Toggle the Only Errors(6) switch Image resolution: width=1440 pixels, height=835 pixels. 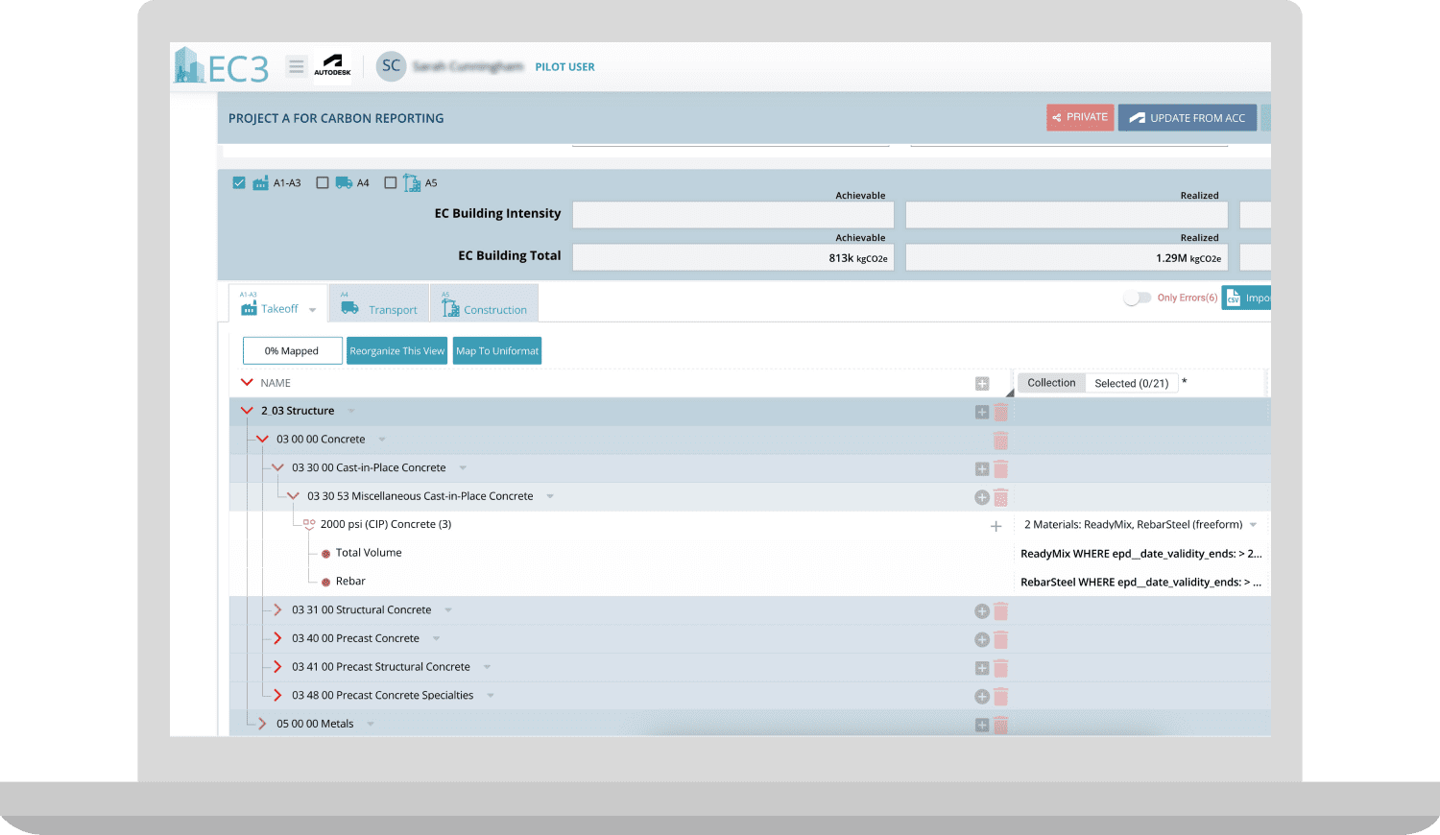pyautogui.click(x=1138, y=298)
